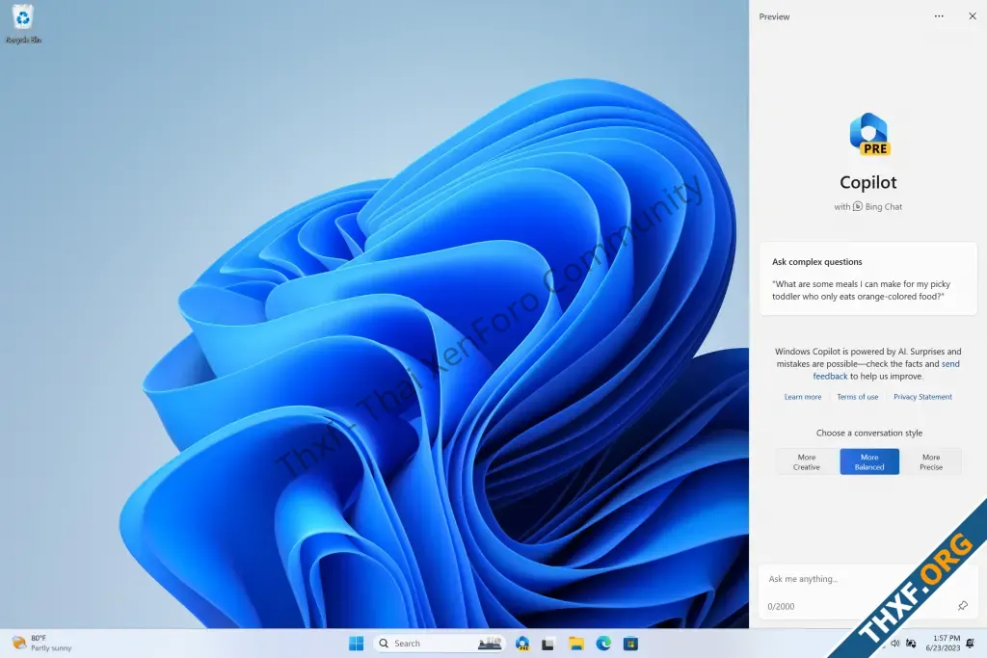Viewport: 987px width, 658px height.
Task: Click the Preview label in panel header
Action: click(x=774, y=17)
